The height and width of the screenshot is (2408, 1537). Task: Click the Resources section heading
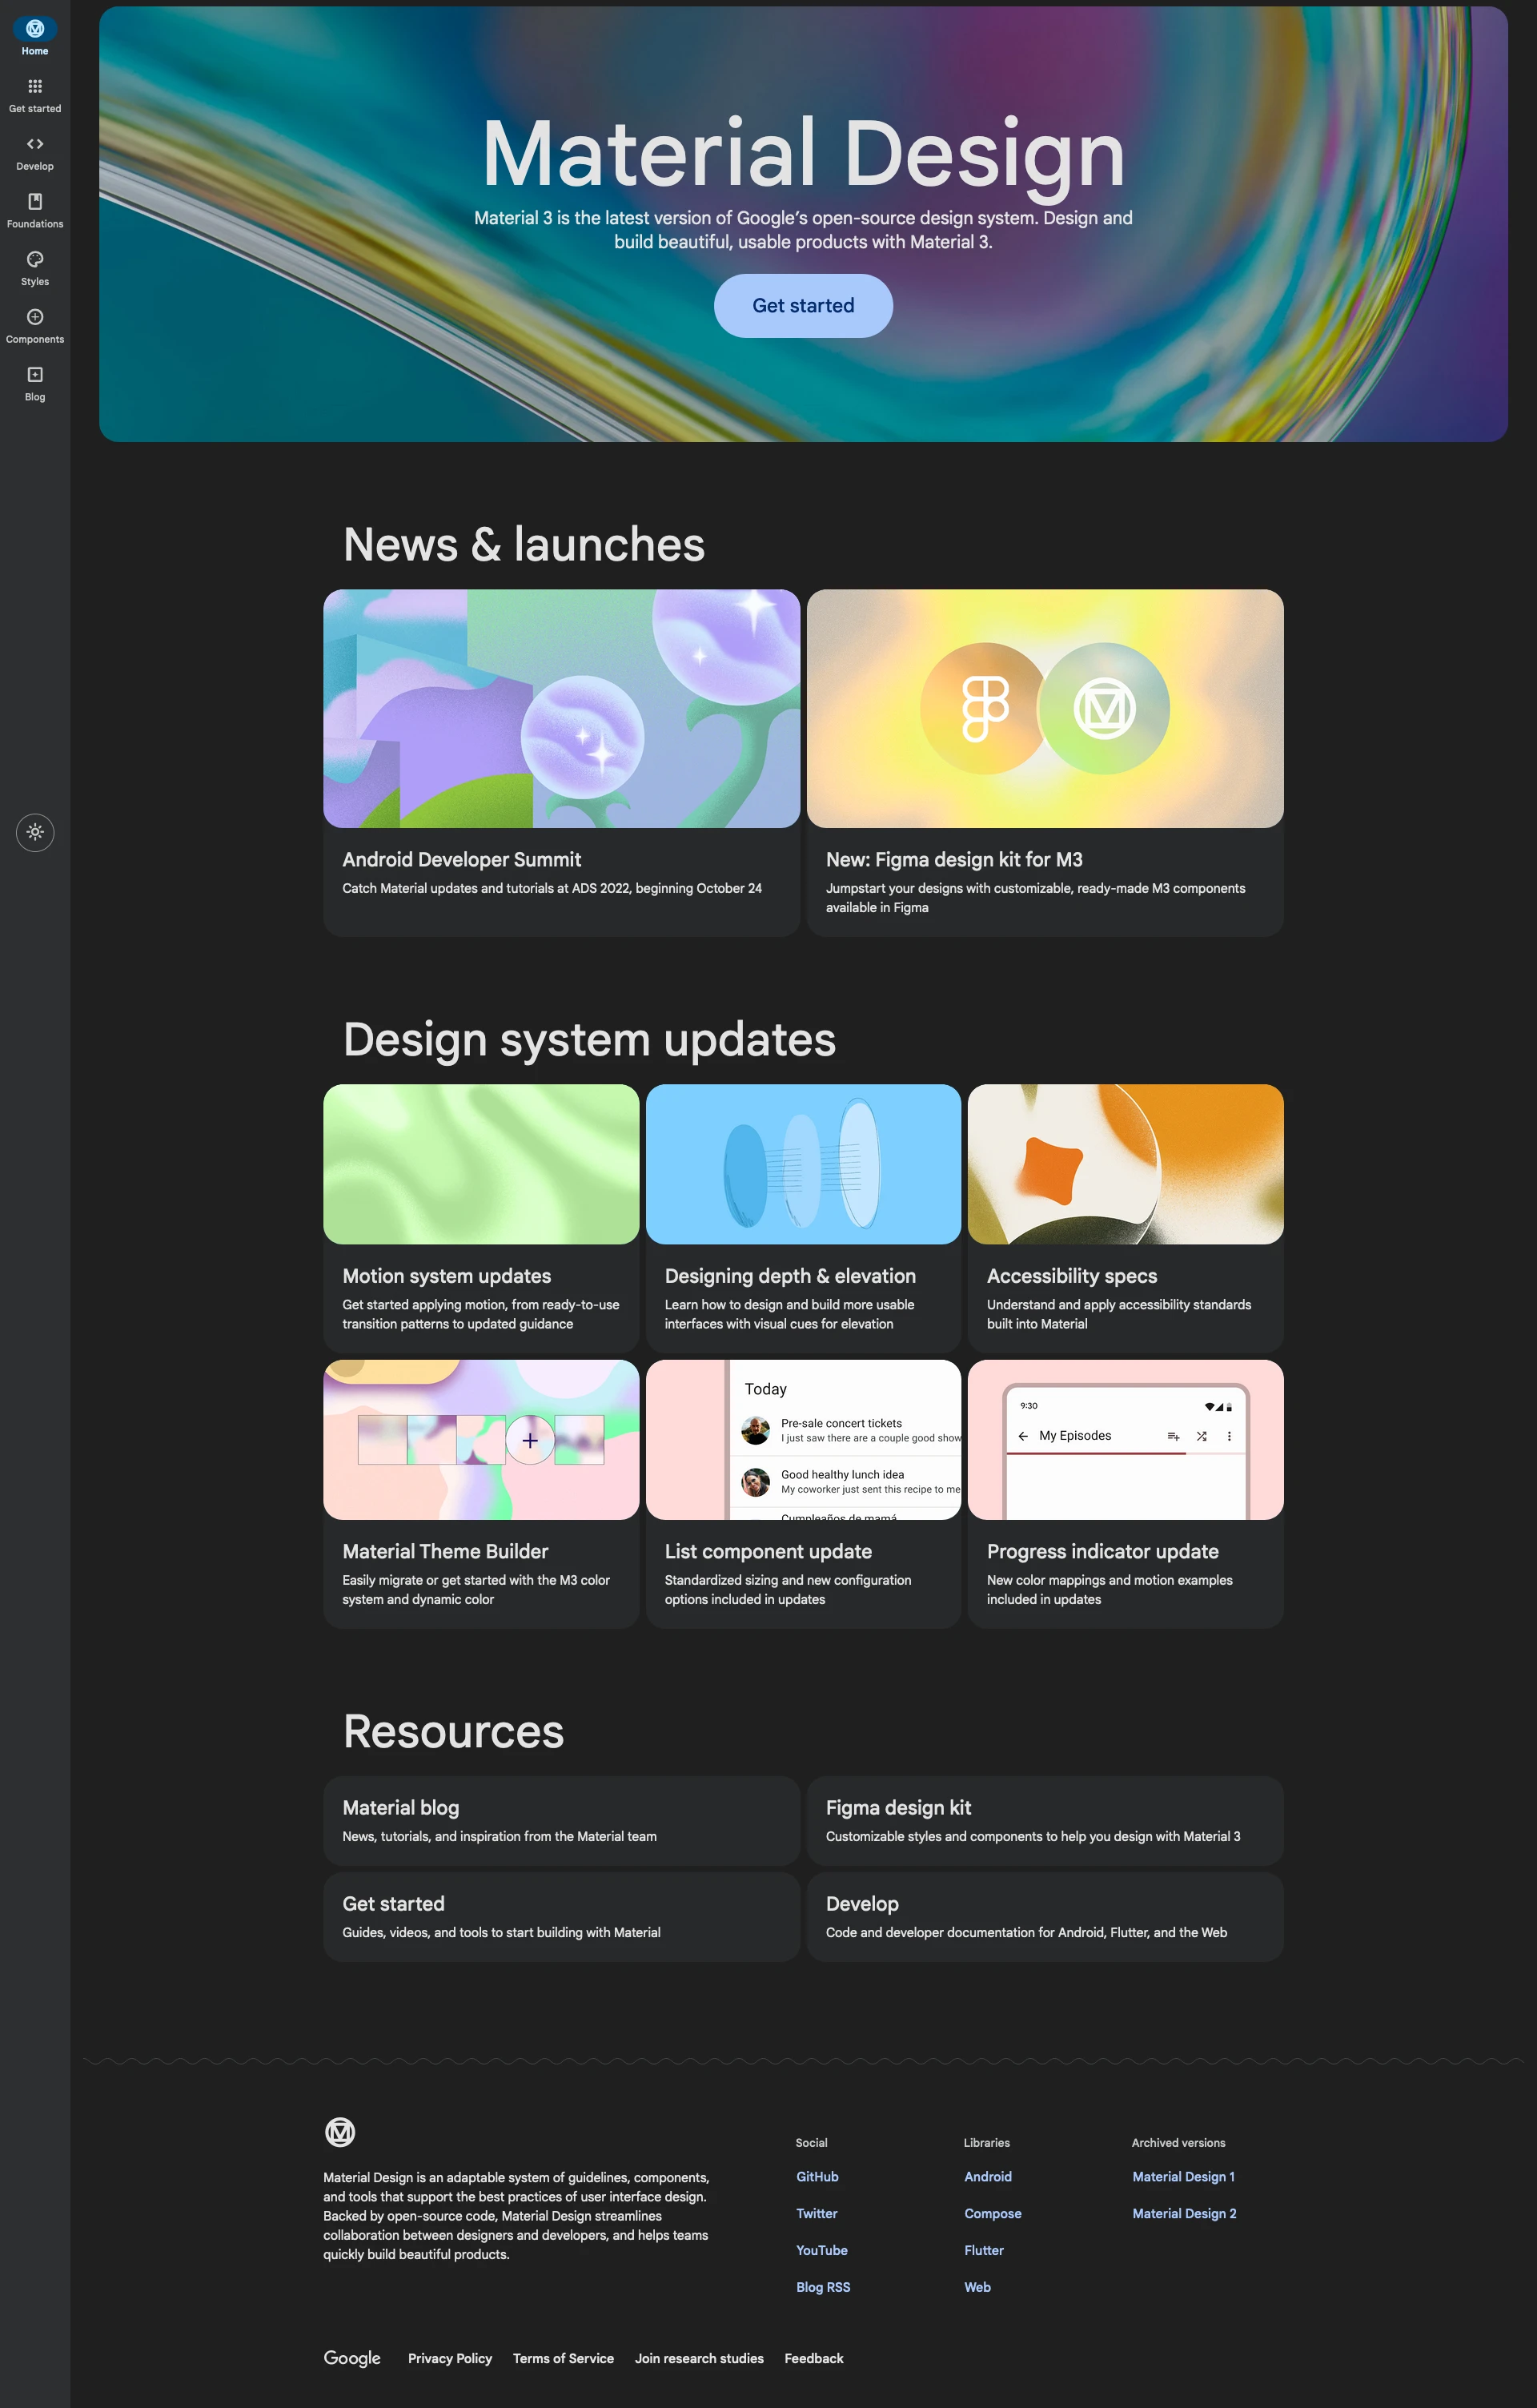pyautogui.click(x=454, y=1731)
